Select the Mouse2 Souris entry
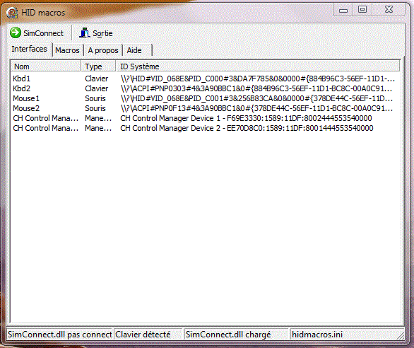This screenshot has width=414, height=348. (204, 108)
